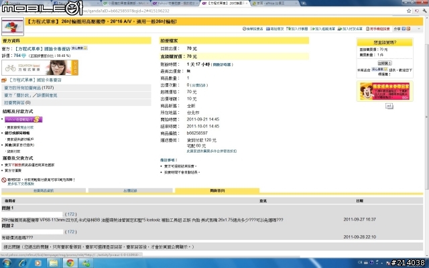429x268 pixels.
Task: Click the seller's blue diamond rating icon
Action: click(x=24, y=56)
